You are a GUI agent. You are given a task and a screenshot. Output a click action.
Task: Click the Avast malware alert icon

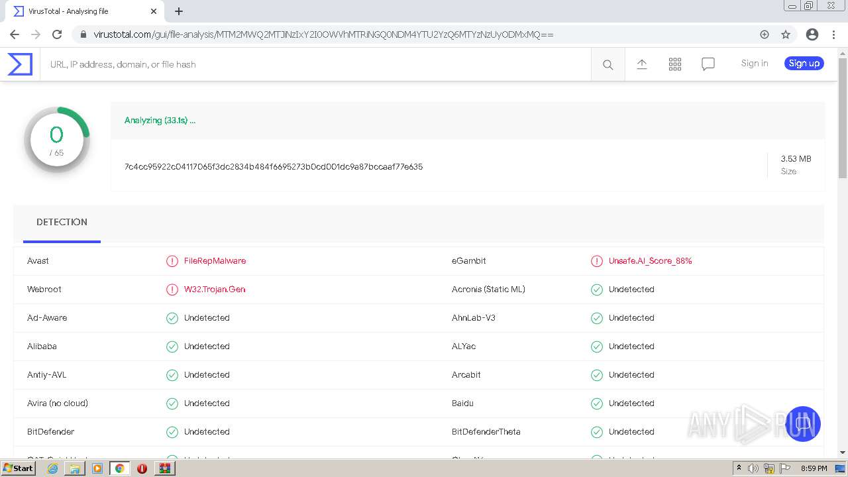(x=172, y=261)
